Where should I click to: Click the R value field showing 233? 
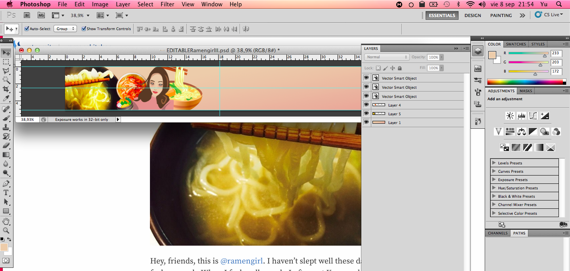point(556,53)
